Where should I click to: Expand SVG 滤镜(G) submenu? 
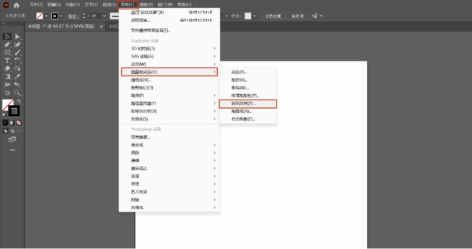pyautogui.click(x=169, y=56)
